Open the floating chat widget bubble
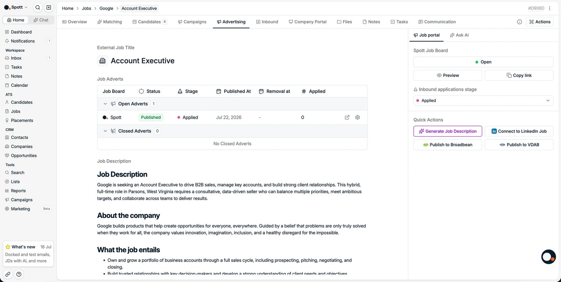This screenshot has height=282, width=561. click(548, 257)
